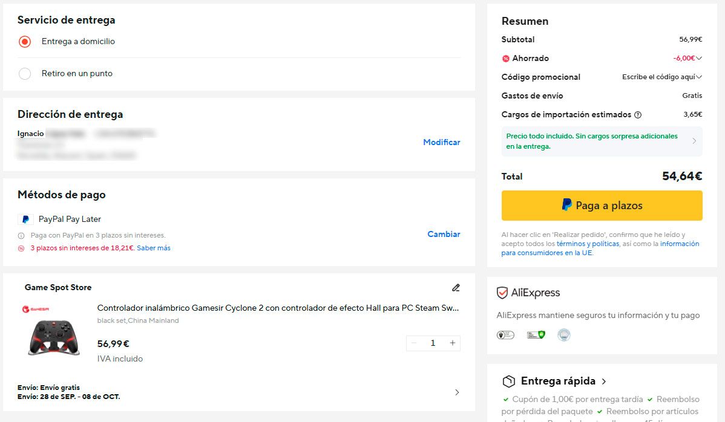Open the Código promocional code entry dropdown
This screenshot has width=725, height=422.
tap(662, 77)
